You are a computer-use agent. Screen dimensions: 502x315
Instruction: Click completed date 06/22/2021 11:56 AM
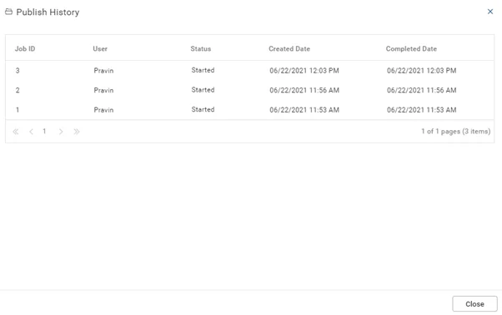[x=421, y=90]
